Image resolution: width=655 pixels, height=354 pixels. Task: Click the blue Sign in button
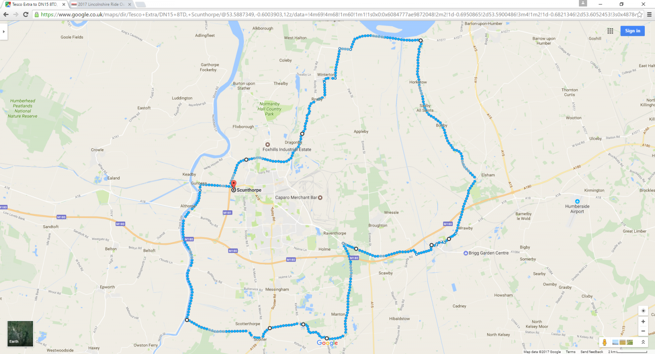tap(632, 31)
